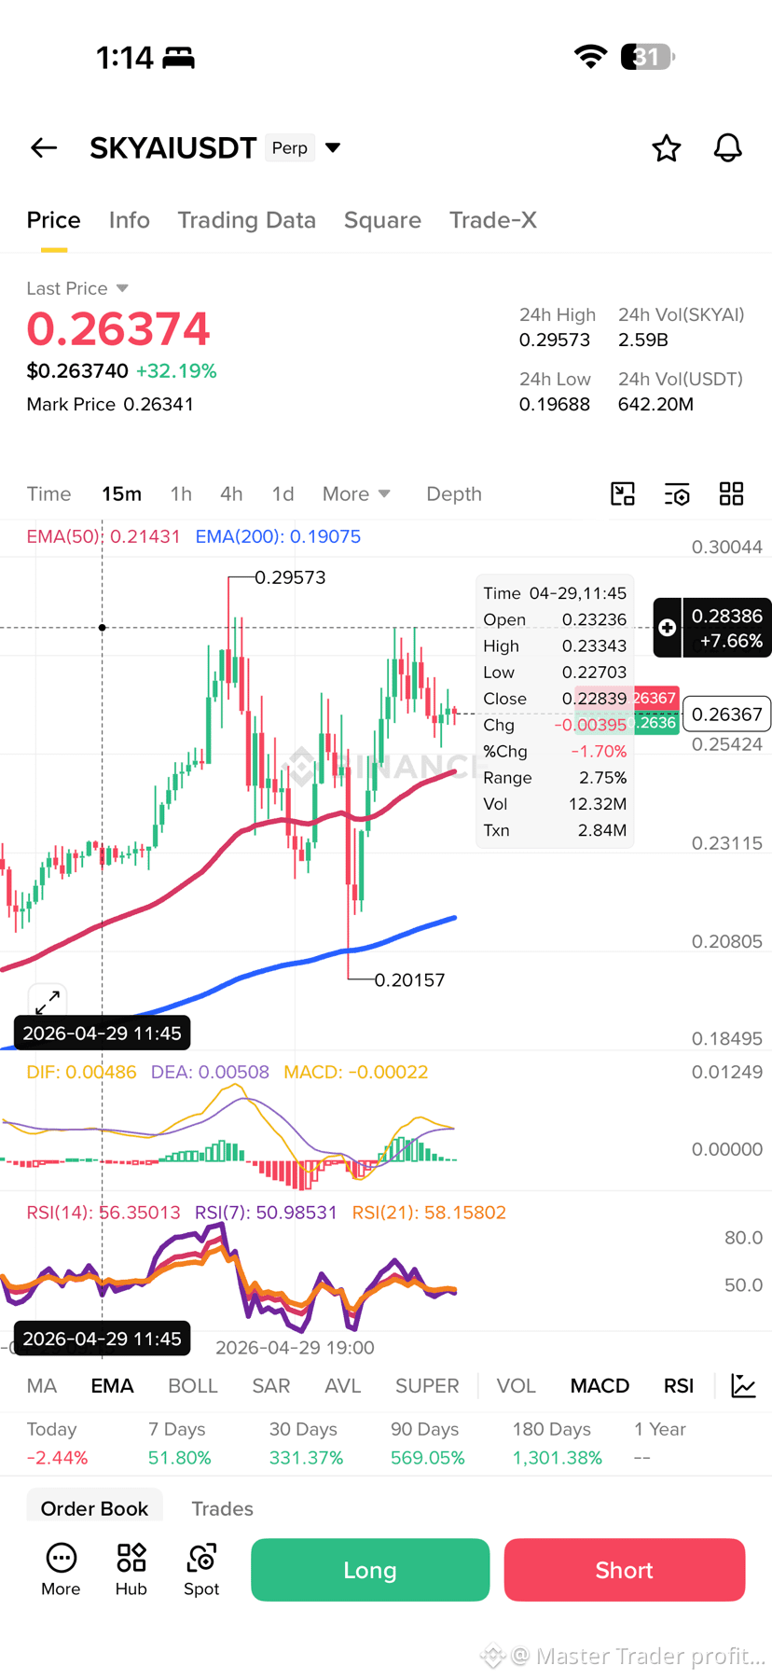This screenshot has width=772, height=1679.
Task: Switch to Depth chart view
Action: (454, 493)
